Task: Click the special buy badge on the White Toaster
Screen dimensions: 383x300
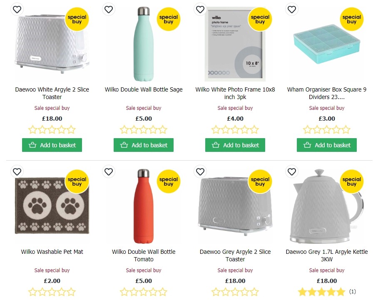Action: [77, 19]
